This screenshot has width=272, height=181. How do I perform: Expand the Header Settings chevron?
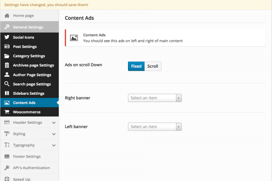click(x=54, y=123)
